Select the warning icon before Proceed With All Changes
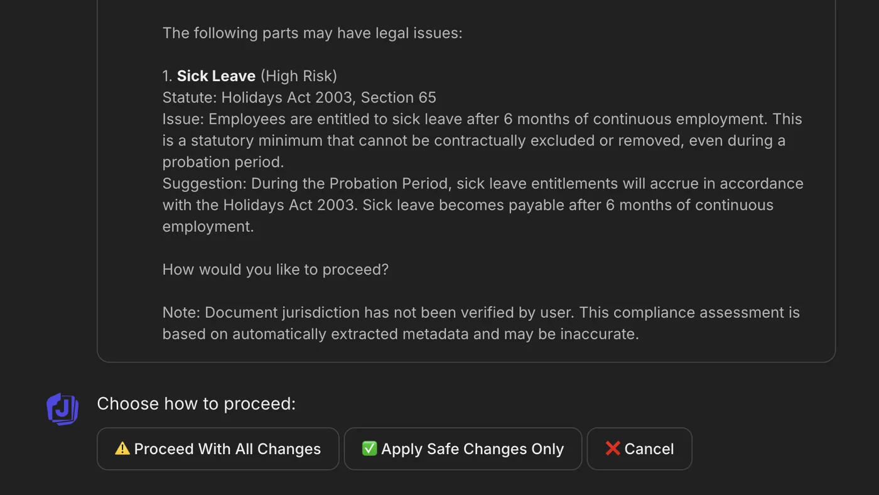This screenshot has height=495, width=879. (x=123, y=448)
